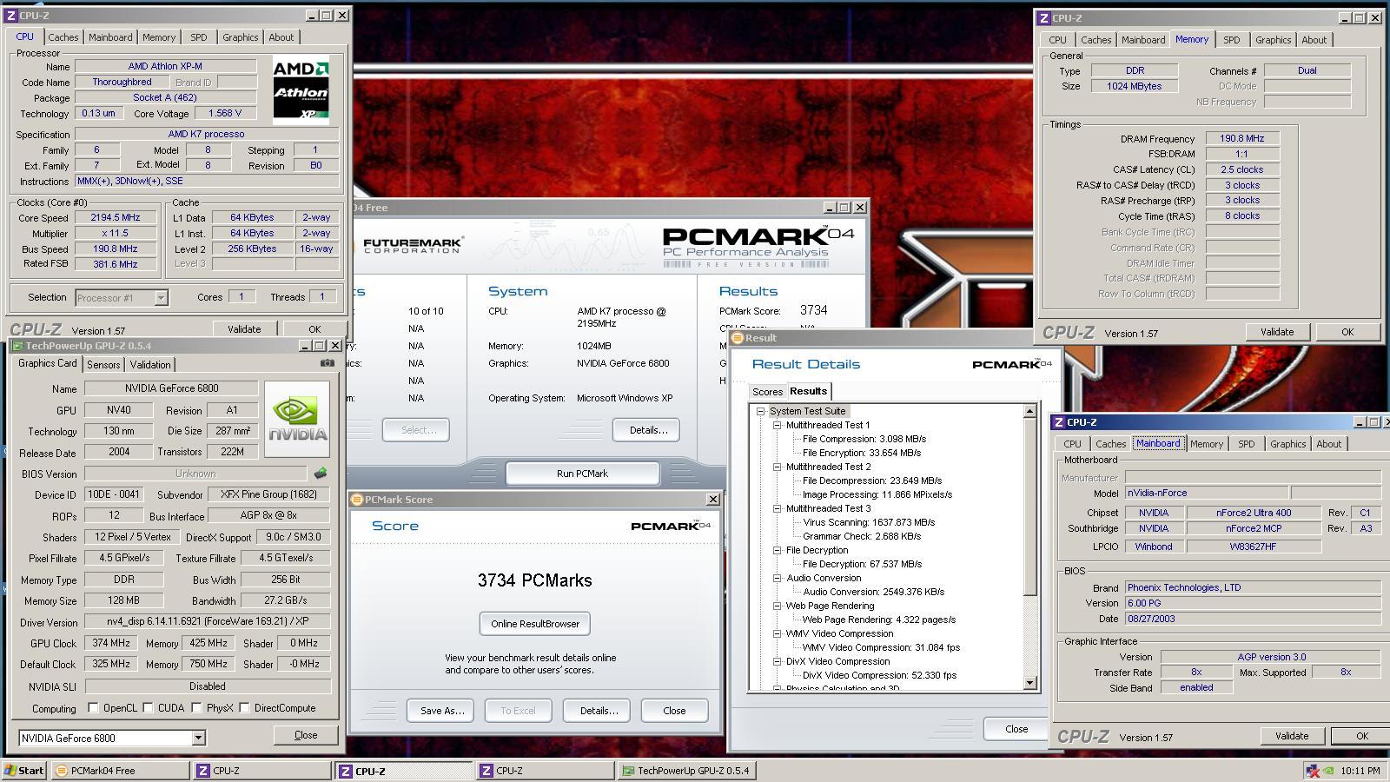Open Graphics tab in the Mainboard CPU-Z window
The height and width of the screenshot is (782, 1390).
[x=1287, y=444]
